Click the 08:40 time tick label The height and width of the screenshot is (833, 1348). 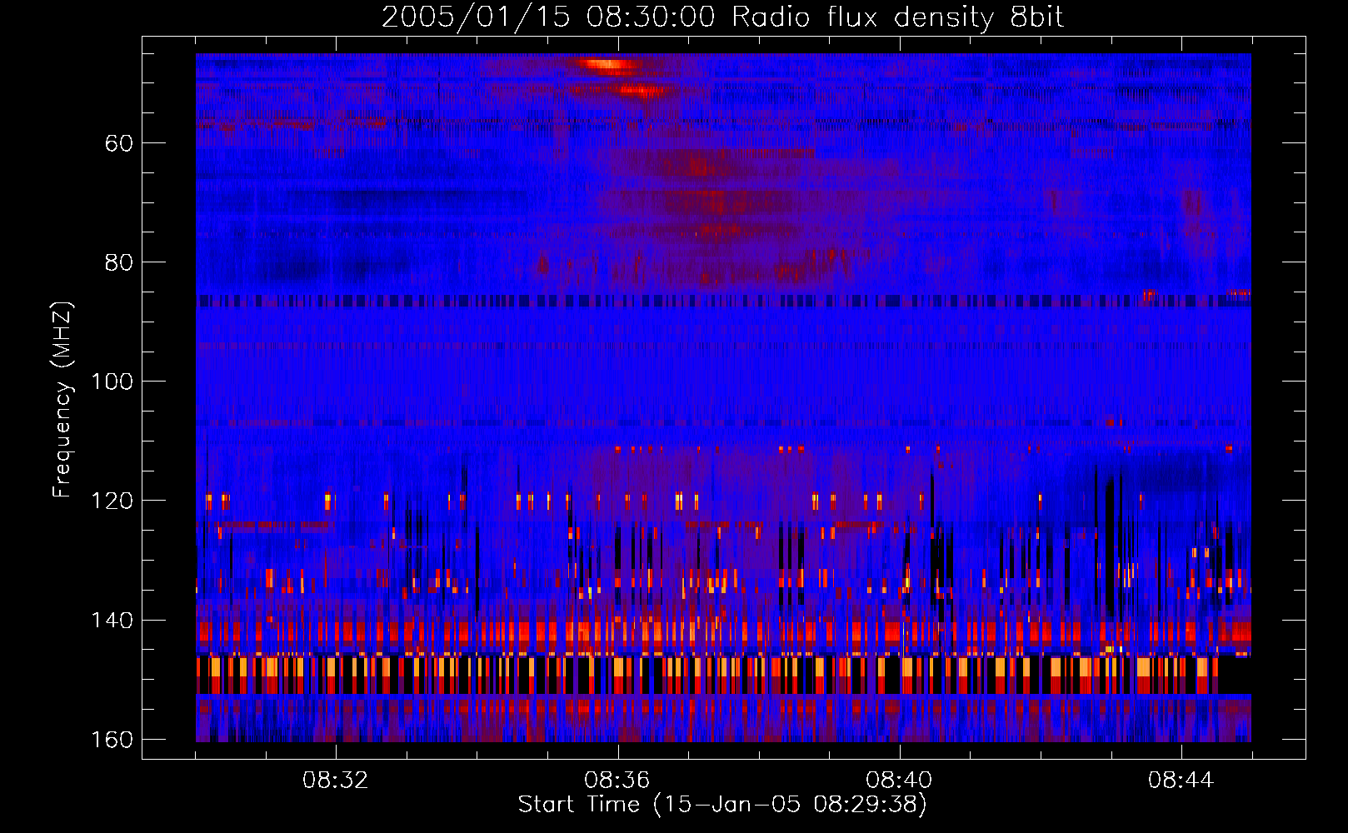[x=899, y=781]
